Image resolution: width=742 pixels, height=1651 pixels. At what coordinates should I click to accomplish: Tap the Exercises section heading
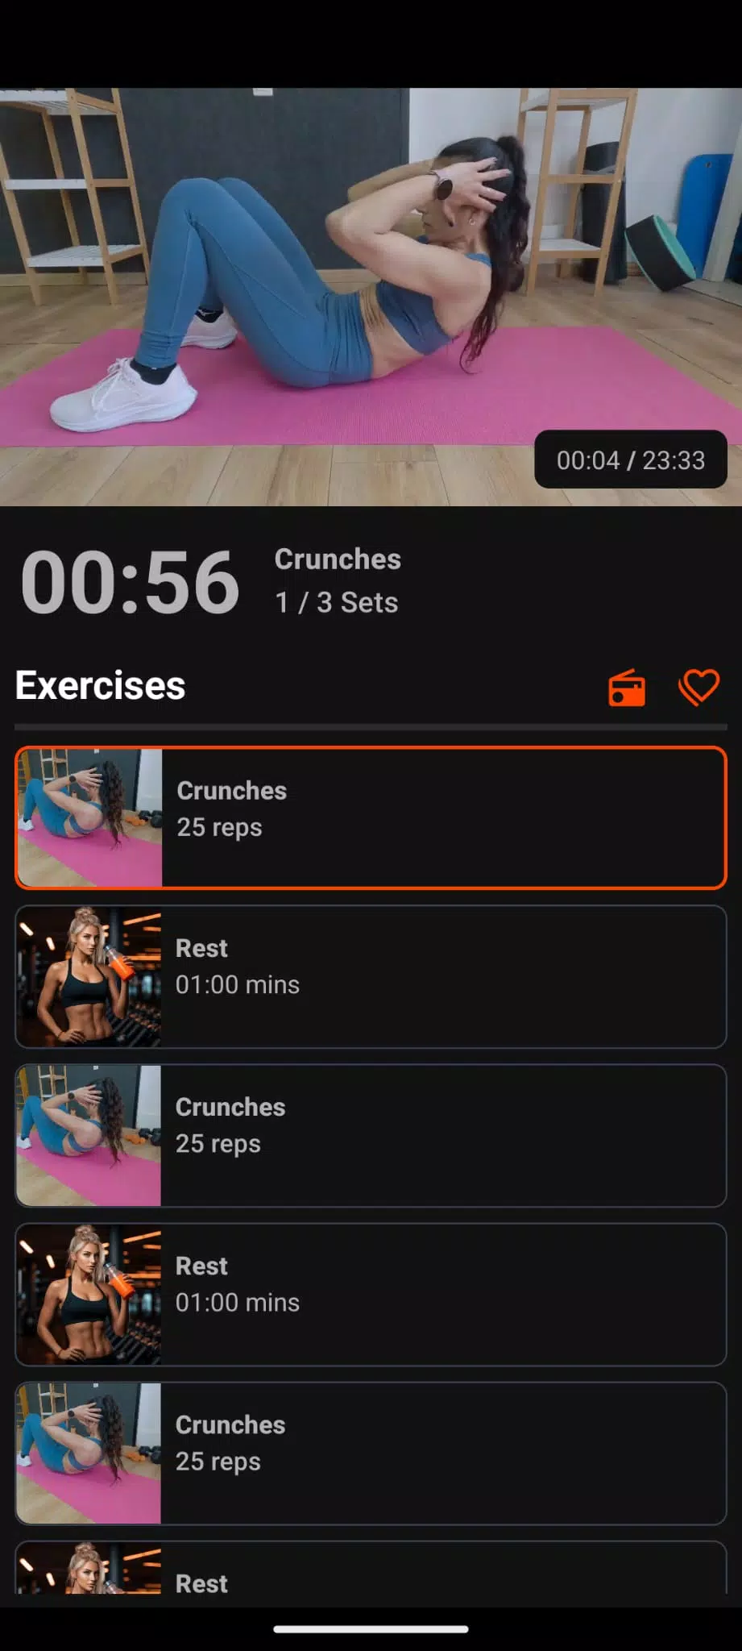point(101,685)
